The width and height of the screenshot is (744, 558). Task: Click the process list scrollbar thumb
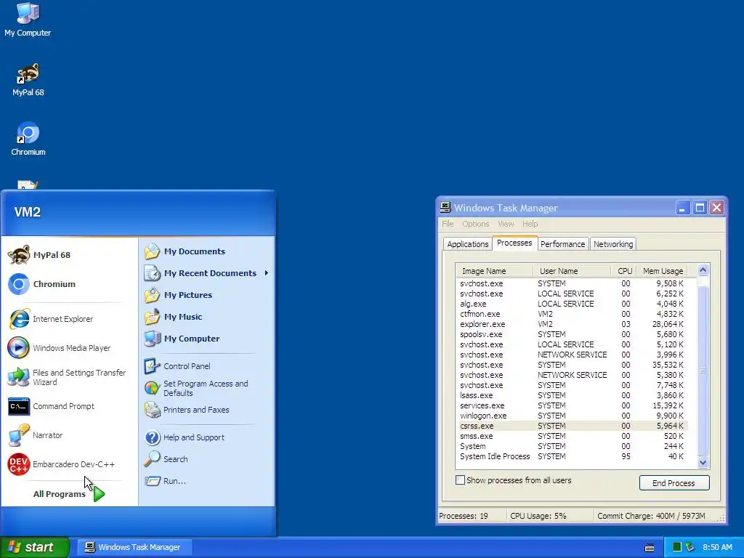tap(703, 371)
